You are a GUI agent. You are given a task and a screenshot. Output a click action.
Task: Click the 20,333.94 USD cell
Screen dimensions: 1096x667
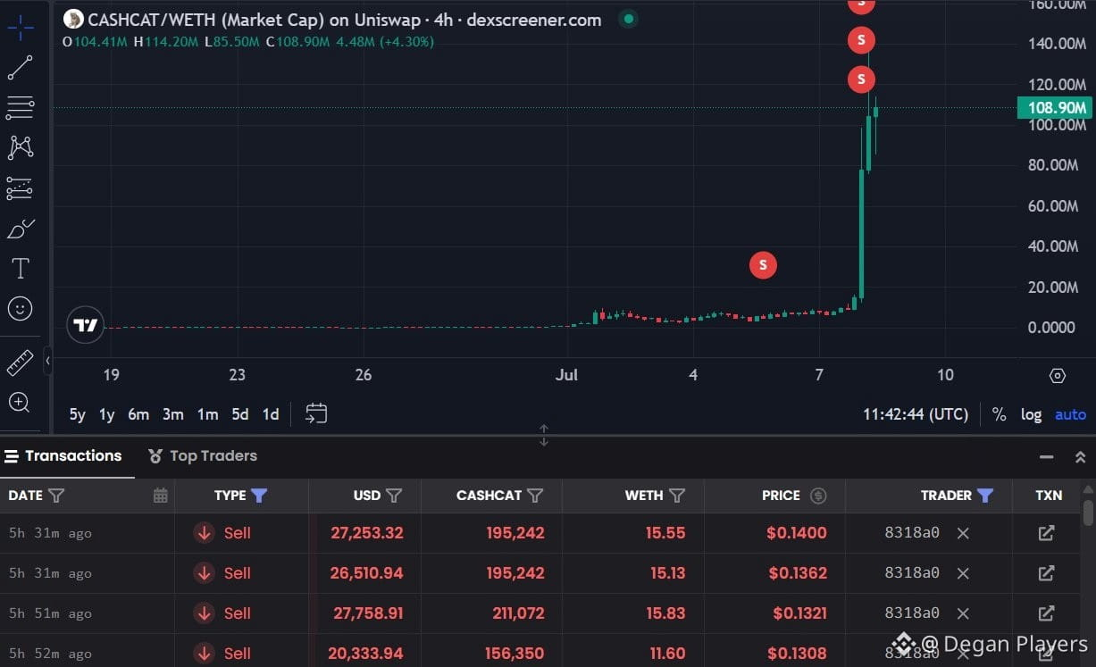click(366, 653)
